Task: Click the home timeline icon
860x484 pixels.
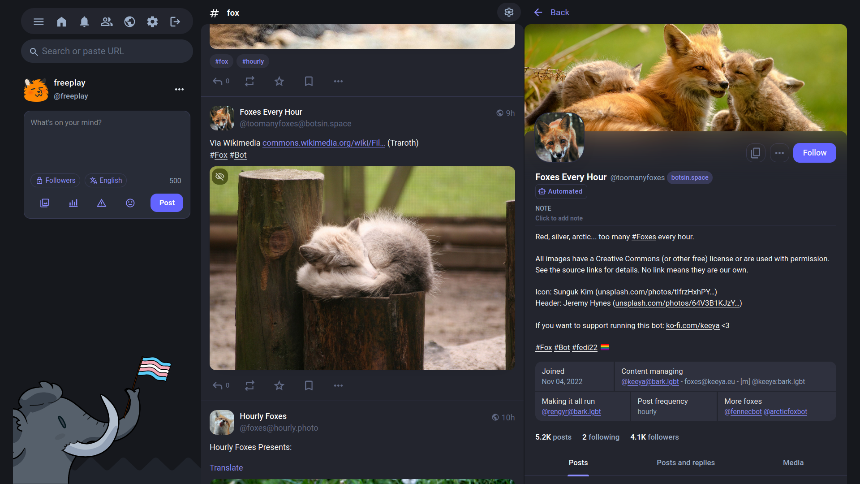Action: click(61, 22)
